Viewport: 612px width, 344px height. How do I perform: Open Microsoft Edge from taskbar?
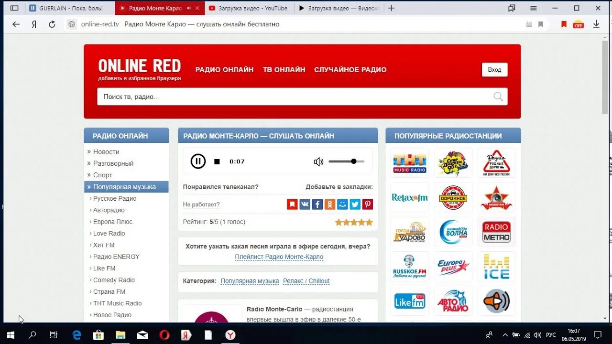(76, 335)
